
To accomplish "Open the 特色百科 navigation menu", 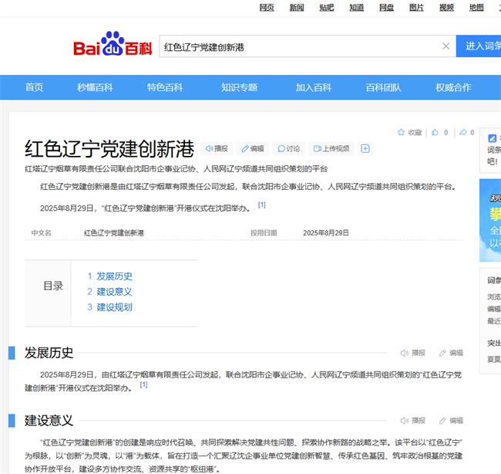I will [165, 87].
